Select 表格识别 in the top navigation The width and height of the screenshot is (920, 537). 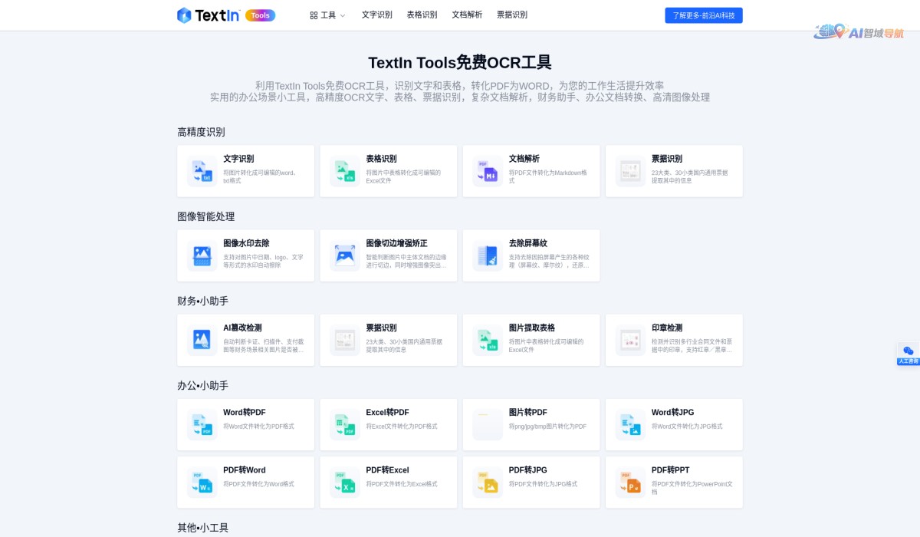tap(421, 15)
